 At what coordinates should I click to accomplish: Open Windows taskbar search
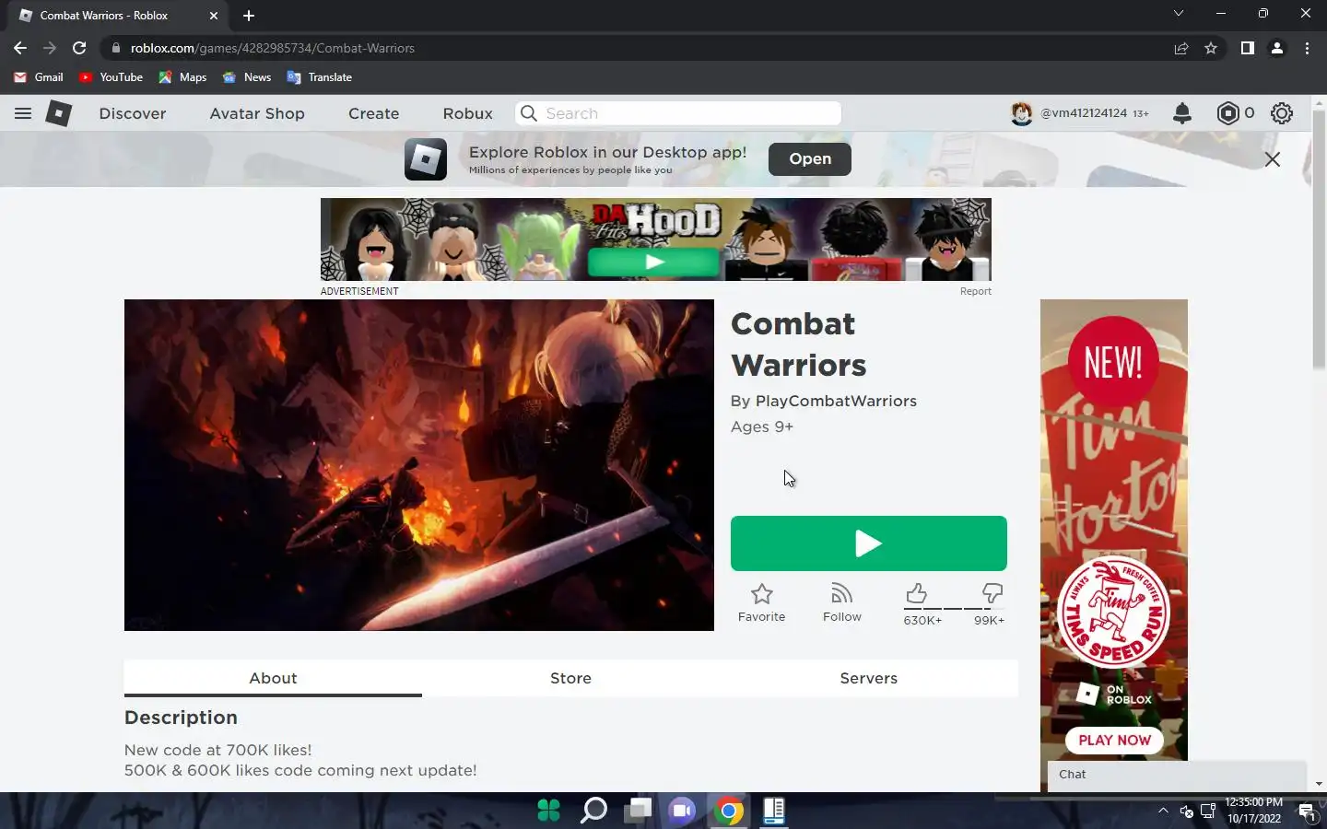[x=593, y=811]
